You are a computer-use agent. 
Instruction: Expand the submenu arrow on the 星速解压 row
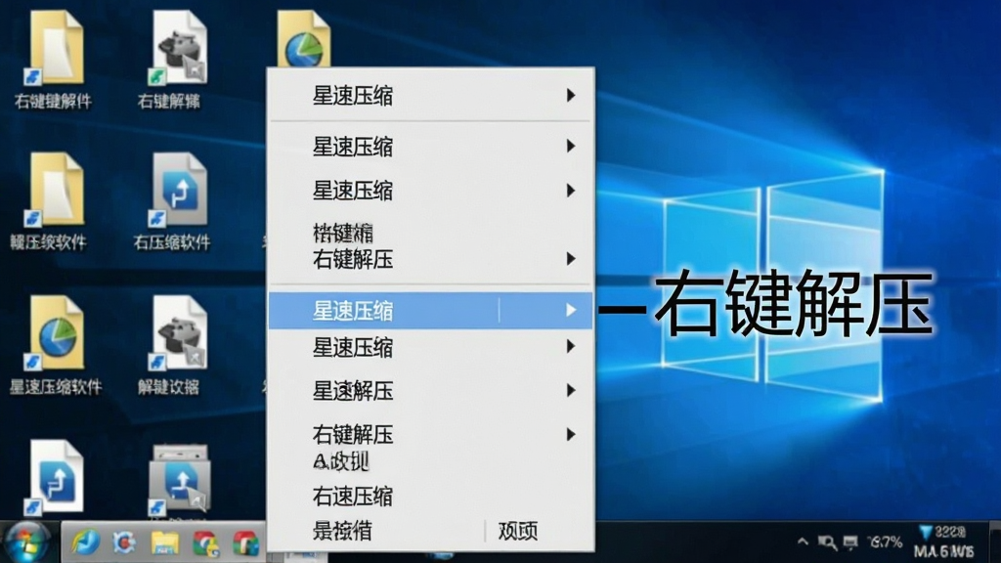tap(571, 390)
